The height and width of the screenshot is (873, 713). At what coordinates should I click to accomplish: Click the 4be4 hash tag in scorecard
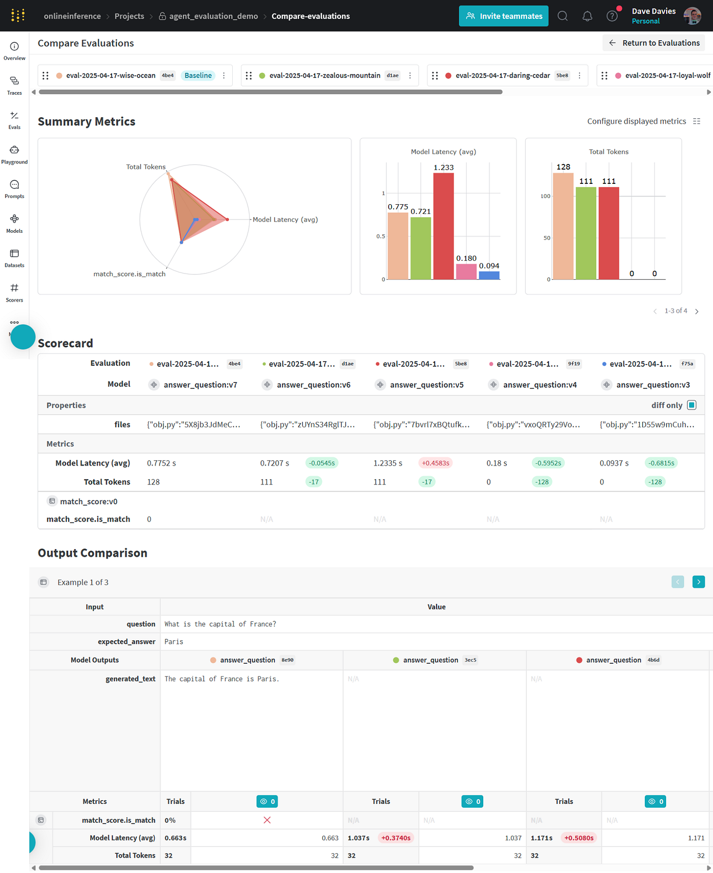[234, 364]
